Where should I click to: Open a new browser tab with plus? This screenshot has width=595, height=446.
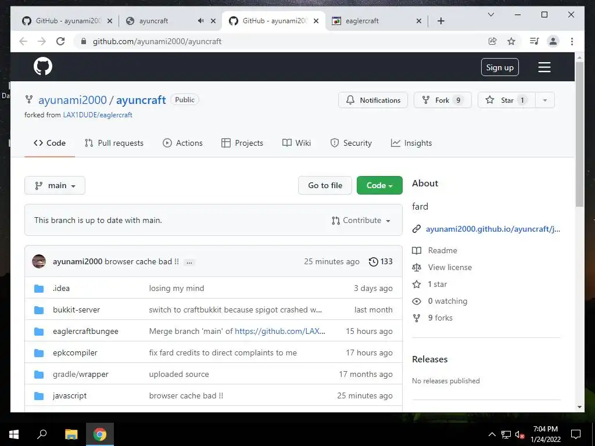click(440, 21)
